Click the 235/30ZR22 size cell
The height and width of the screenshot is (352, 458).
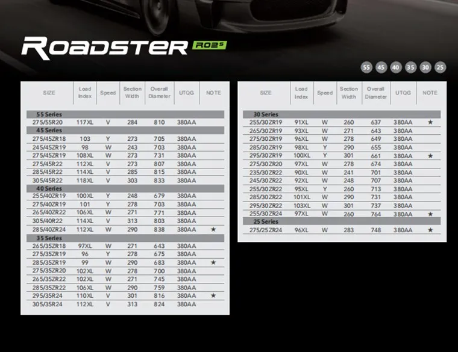tap(266, 172)
